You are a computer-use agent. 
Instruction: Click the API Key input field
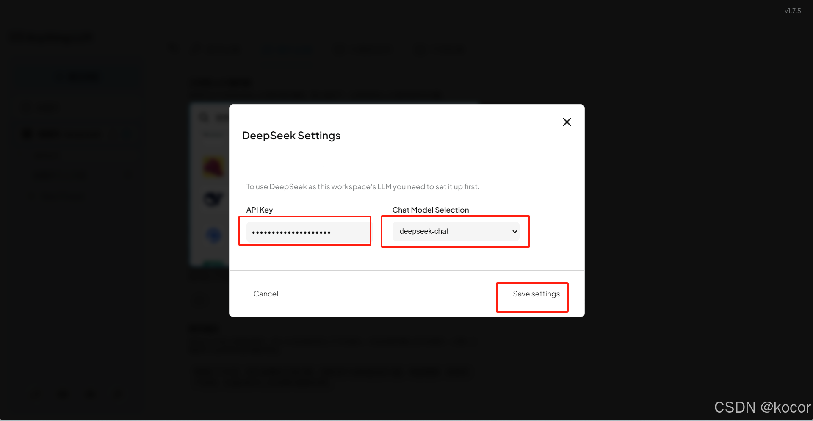pos(307,232)
